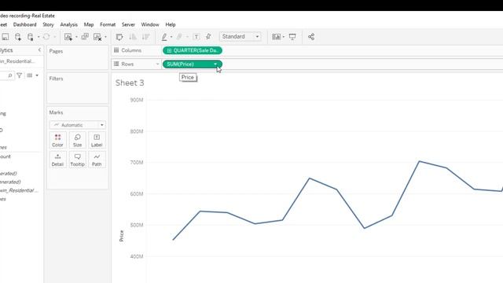Click the Sort descending icon
503x283 pixels.
pos(145,37)
